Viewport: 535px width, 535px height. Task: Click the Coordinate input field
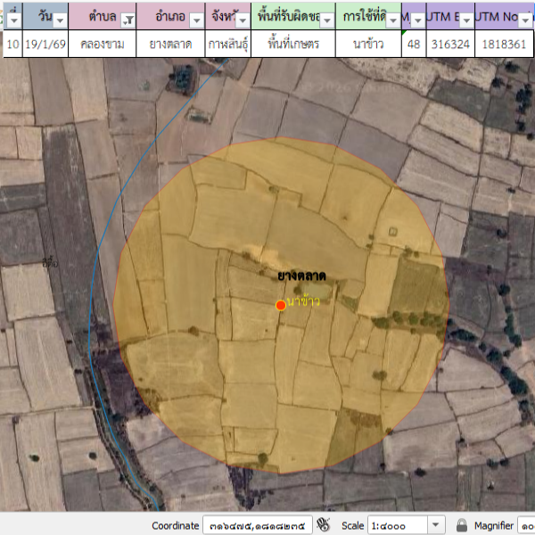[257, 525]
